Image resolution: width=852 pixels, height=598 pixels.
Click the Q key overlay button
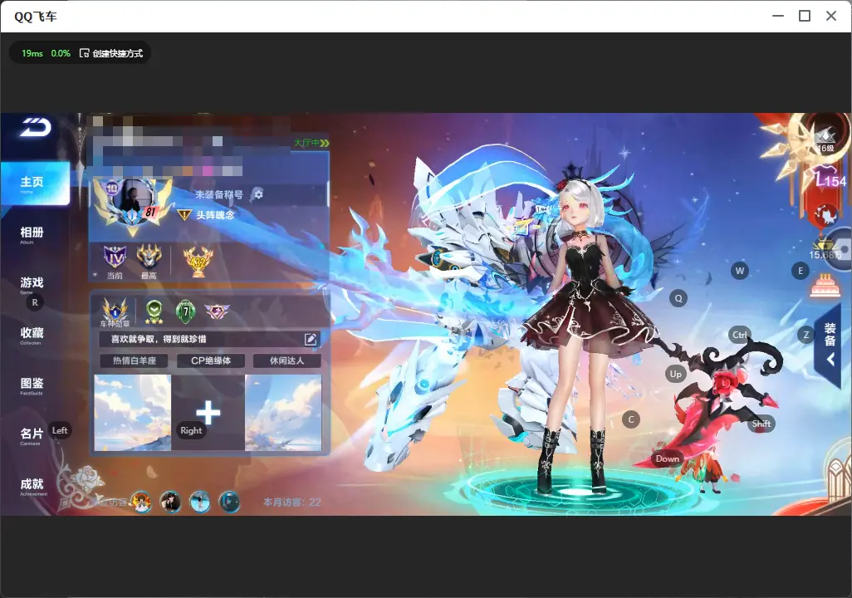click(x=678, y=298)
